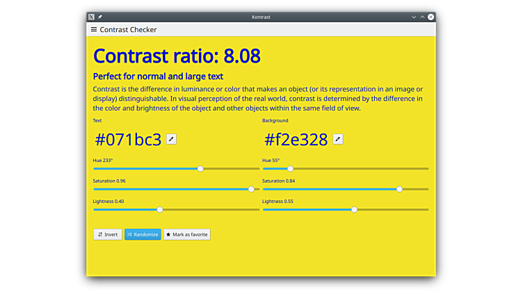This screenshot has height=294, width=523.
Task: Click the text Lightness slider handle
Action: [160, 209]
